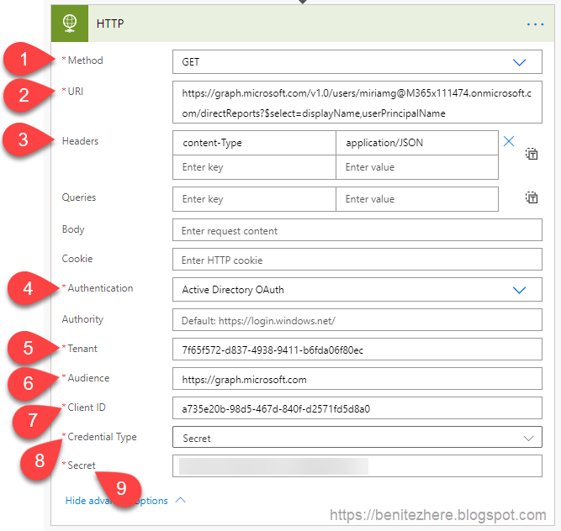Click the URI label

76,92
